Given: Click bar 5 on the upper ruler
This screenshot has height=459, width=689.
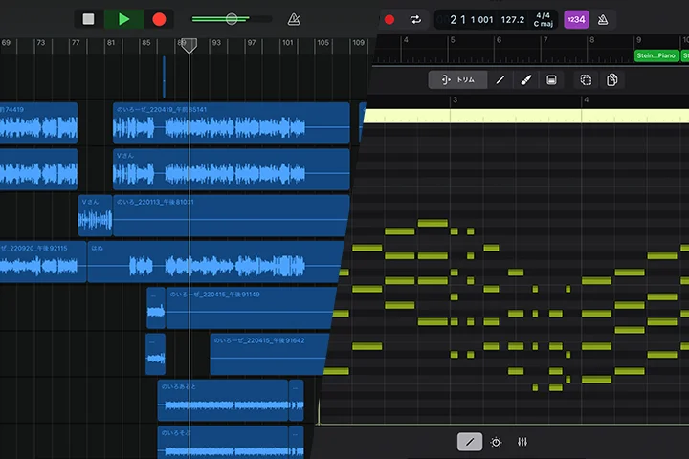Looking at the screenshot, I should click(453, 40).
